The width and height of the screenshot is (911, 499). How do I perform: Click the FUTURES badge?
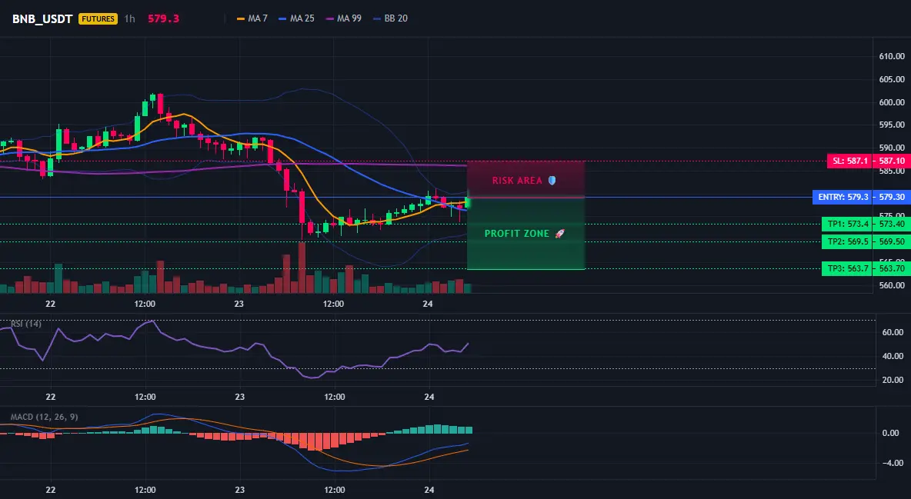tap(98, 18)
